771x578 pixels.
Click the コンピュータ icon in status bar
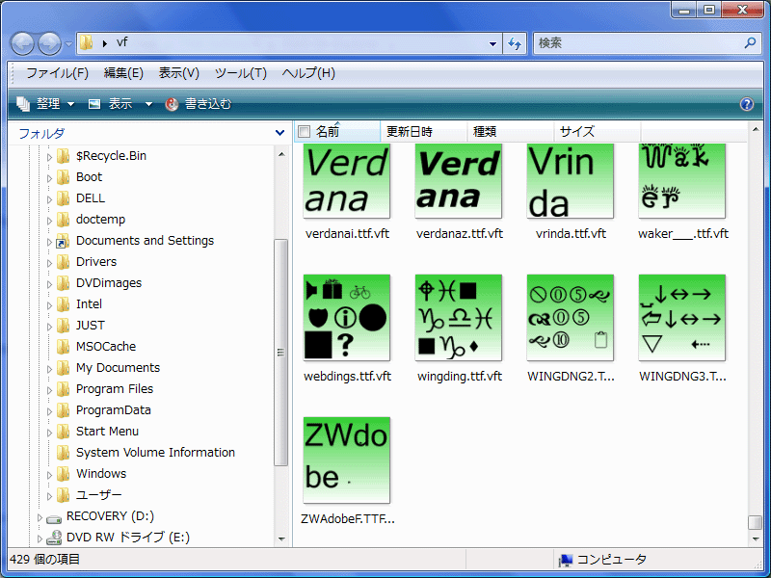point(566,560)
